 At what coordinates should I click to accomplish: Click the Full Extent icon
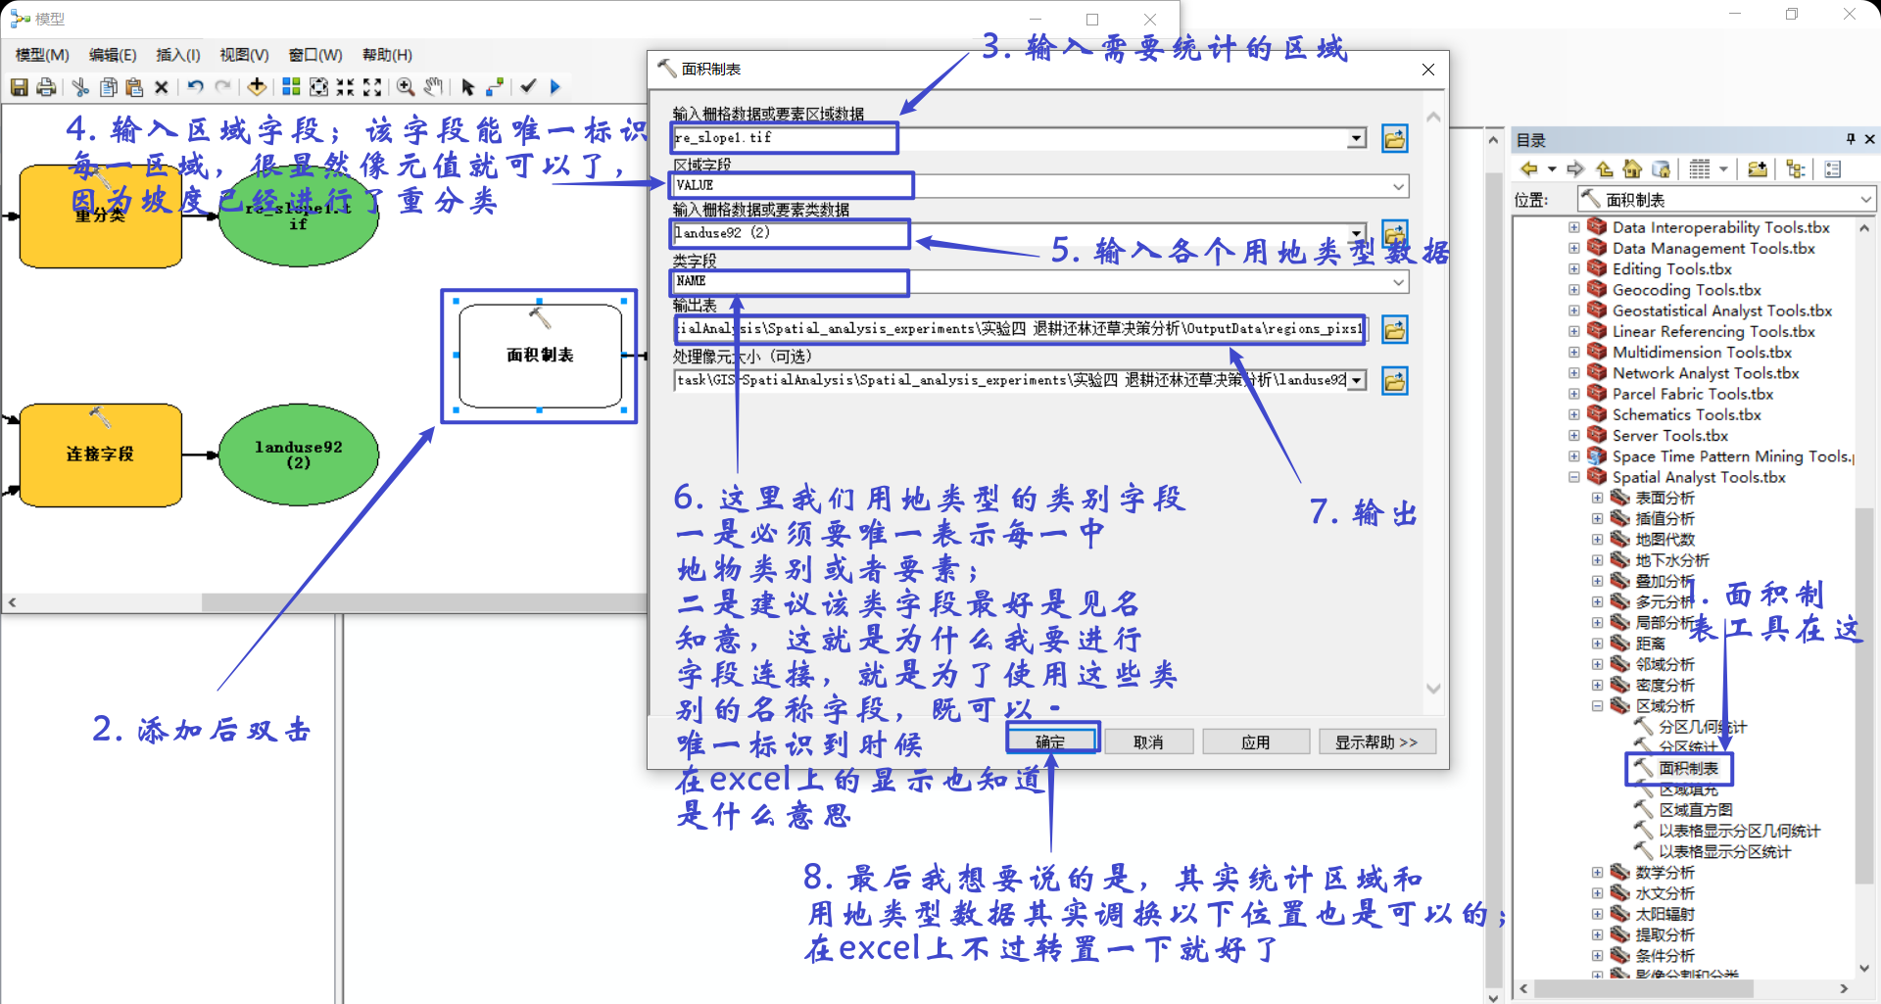(318, 87)
